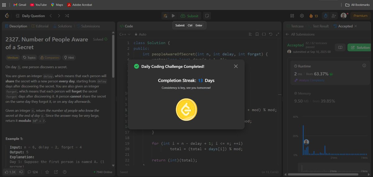This screenshot has height=177, width=373.
Task: Start the timer stopwatch icon
Action: pyautogui.click(x=325, y=16)
